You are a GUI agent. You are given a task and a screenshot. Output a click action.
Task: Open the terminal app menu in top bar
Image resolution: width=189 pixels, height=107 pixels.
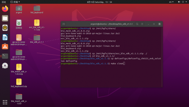(x=15, y=2)
